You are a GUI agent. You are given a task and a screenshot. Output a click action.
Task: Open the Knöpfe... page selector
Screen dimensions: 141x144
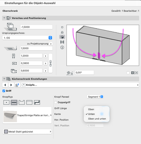pyautogui.click(x=80, y=85)
